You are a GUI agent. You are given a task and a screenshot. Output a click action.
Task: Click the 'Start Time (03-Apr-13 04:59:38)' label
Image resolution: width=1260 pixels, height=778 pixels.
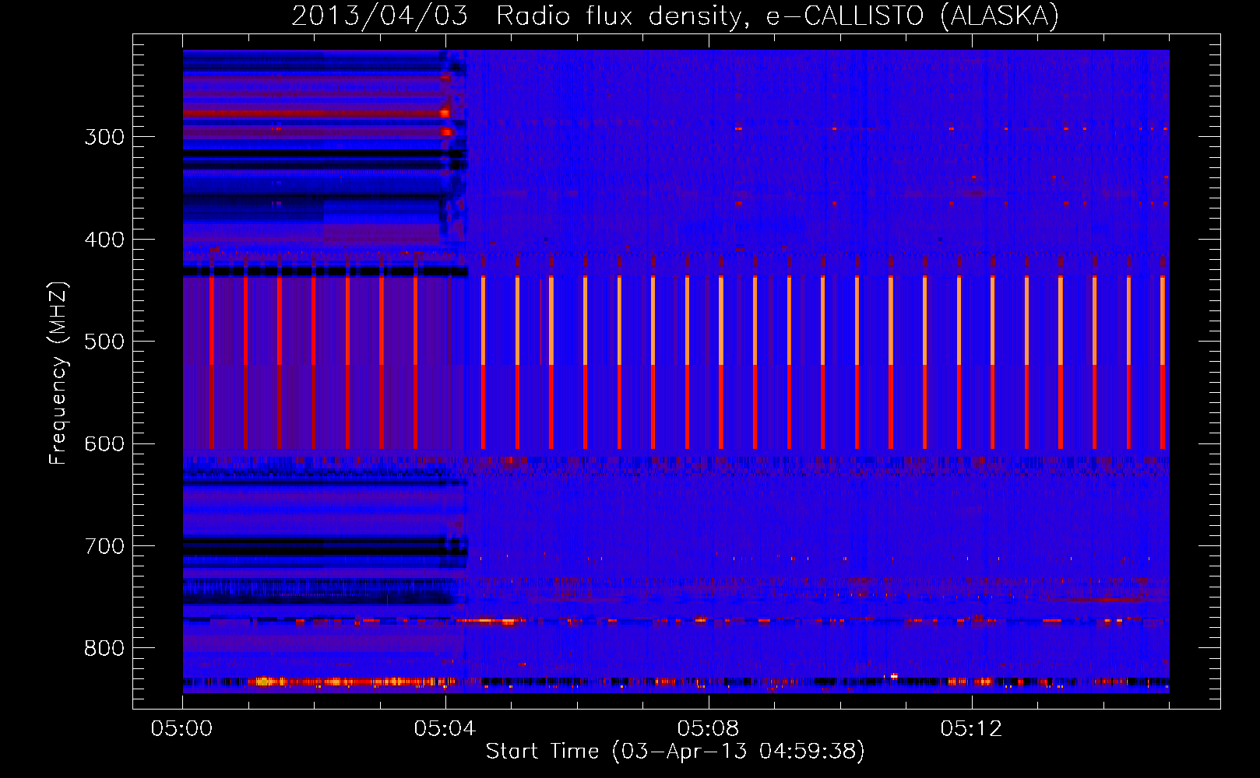click(x=675, y=751)
